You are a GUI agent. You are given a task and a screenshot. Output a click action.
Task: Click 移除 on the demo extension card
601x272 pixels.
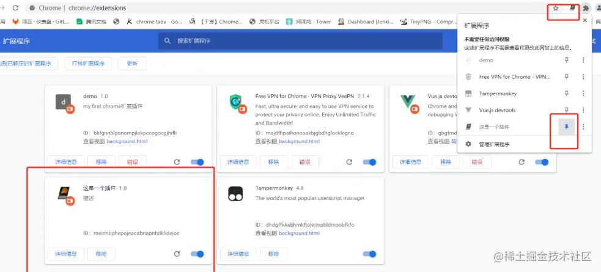tap(101, 162)
